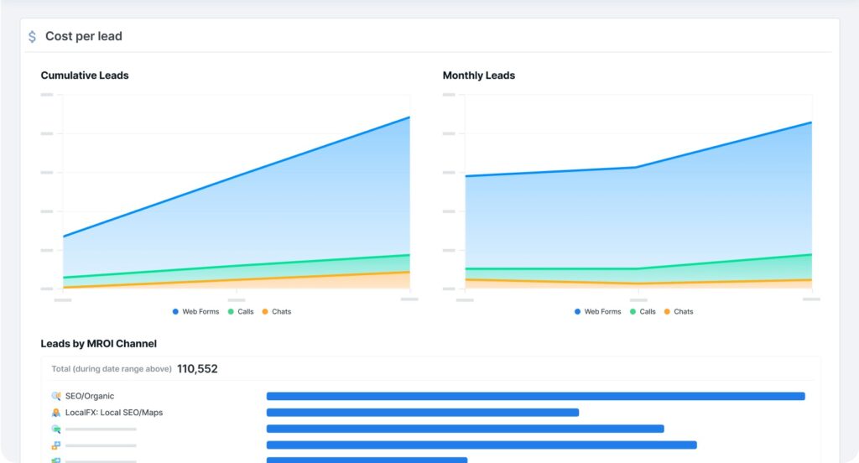The width and height of the screenshot is (859, 463).
Task: Select the LocalFX: Local SEO/Maps label
Action: pyautogui.click(x=114, y=413)
